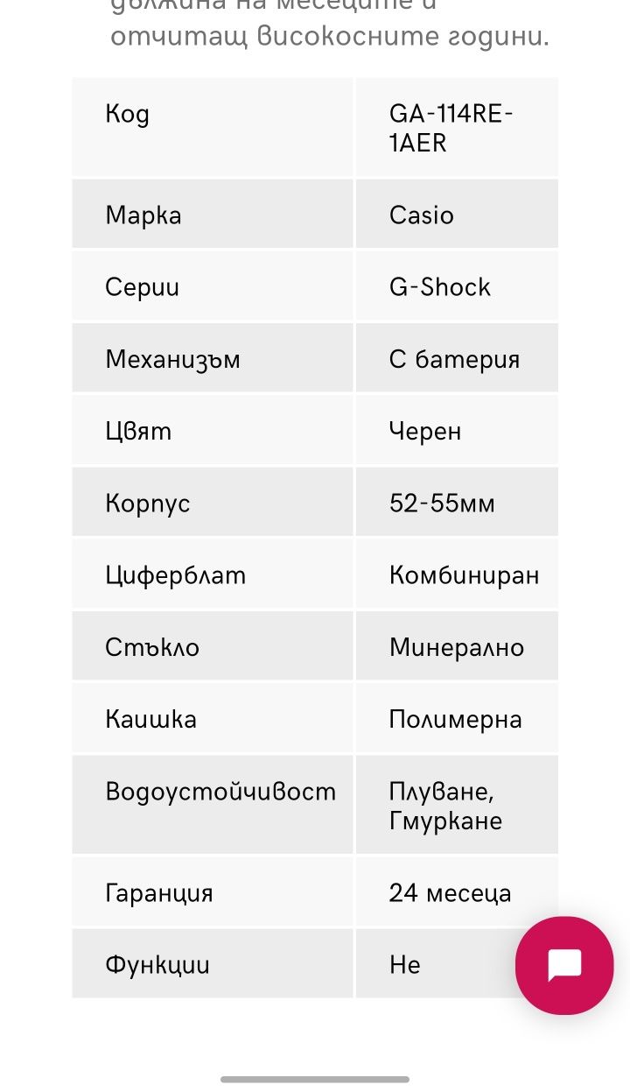Select the Гаранция row label
Screen dimensions: 630x1092
[x=159, y=893]
